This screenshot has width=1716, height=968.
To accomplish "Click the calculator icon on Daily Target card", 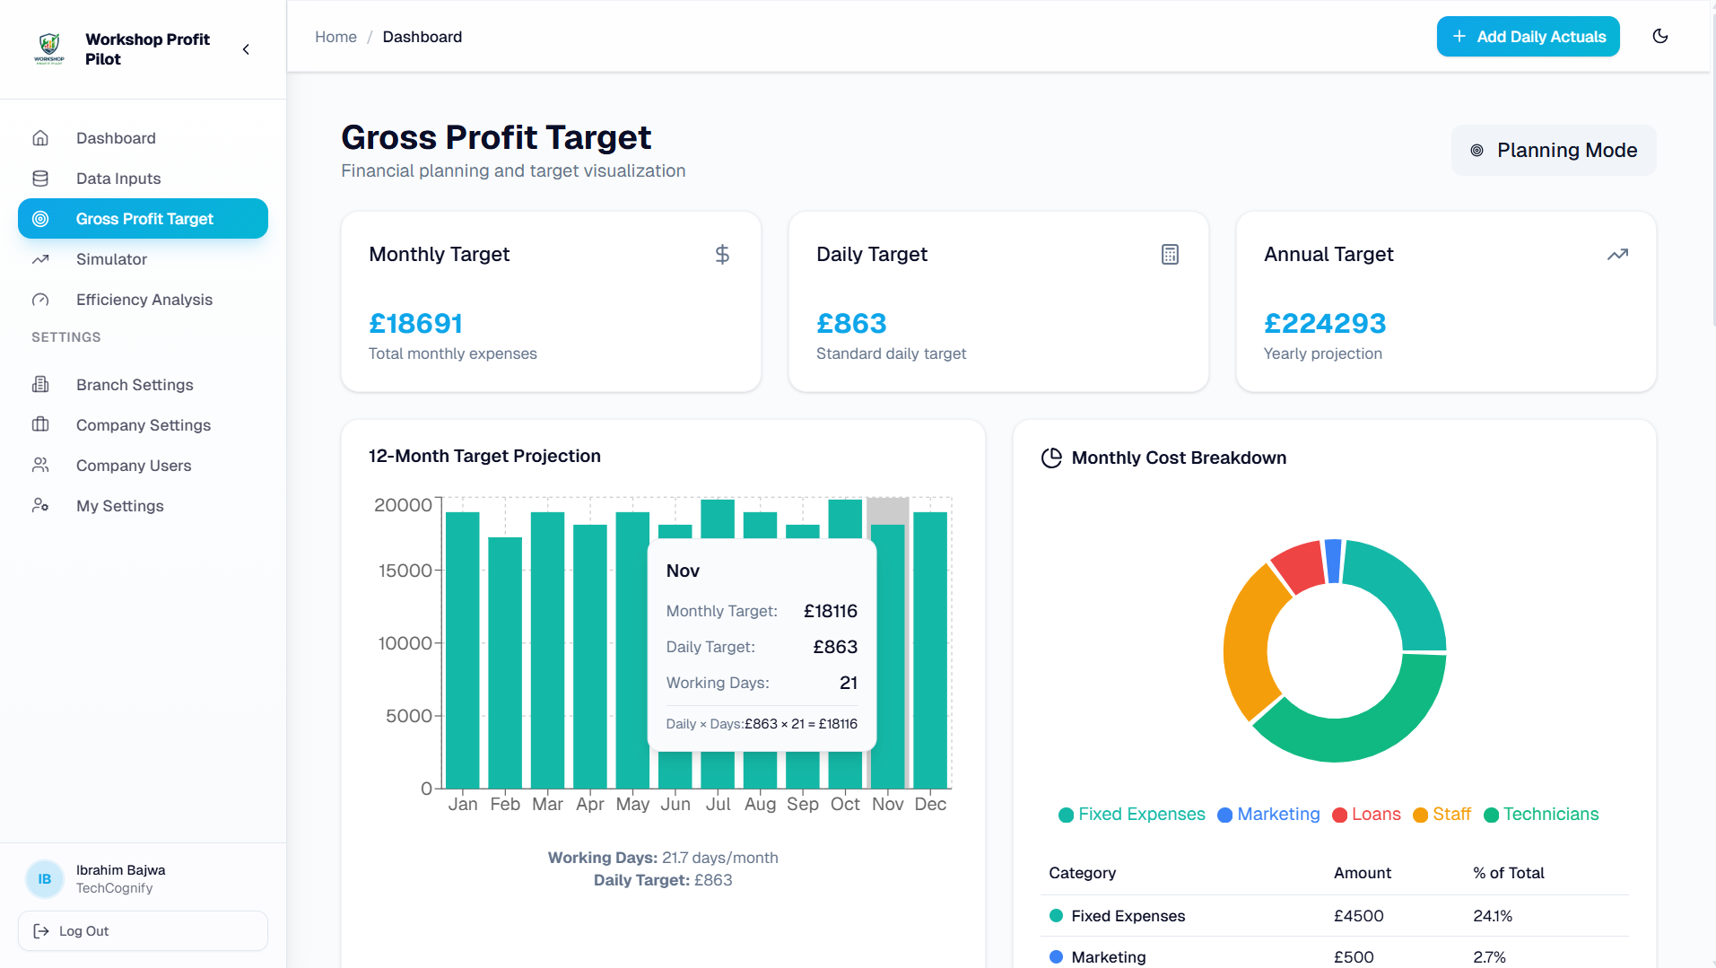I will coord(1170,255).
